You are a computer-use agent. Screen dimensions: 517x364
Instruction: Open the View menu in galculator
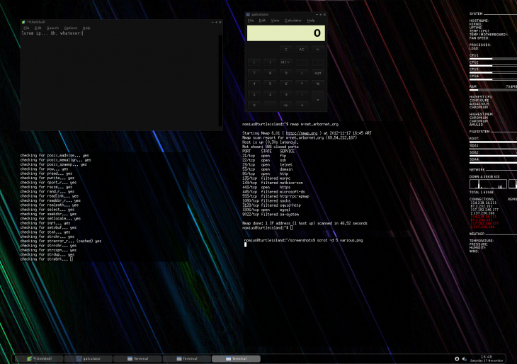coord(275,21)
